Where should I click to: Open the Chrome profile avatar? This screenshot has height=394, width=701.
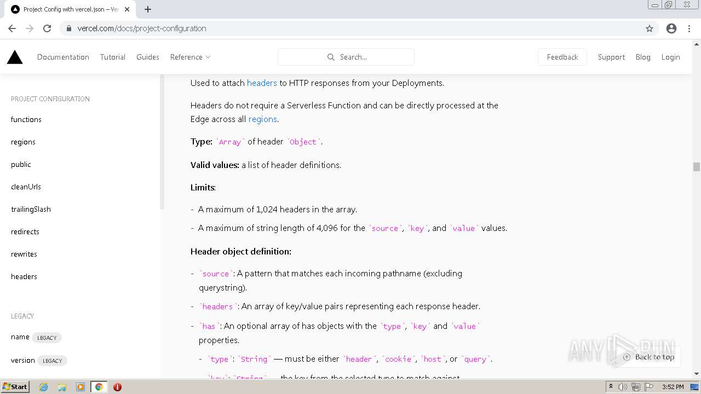pos(671,28)
